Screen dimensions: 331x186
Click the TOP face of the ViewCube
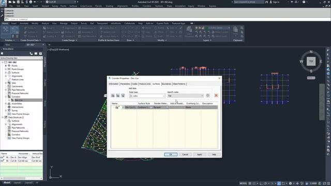tap(311, 61)
